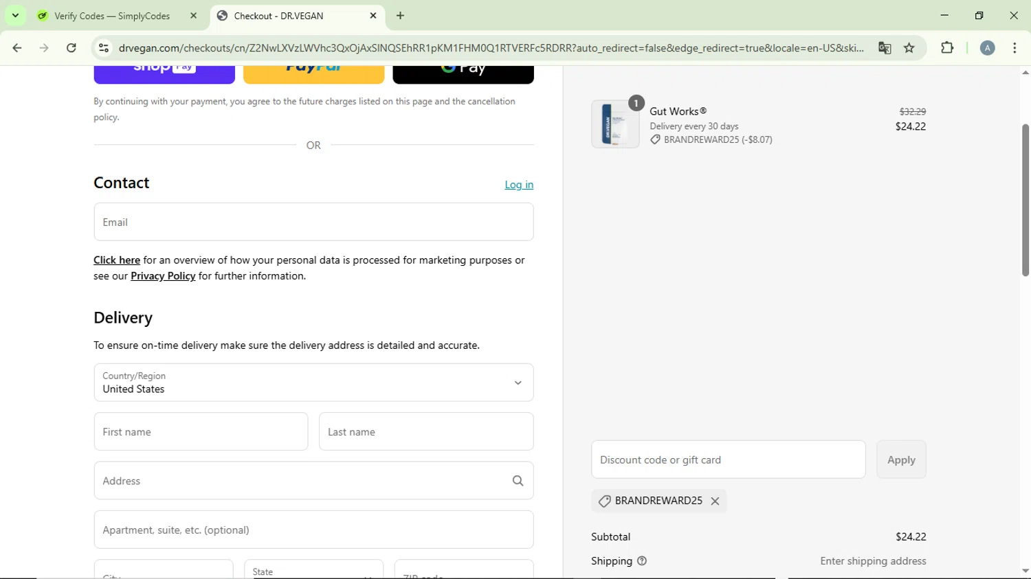
Task: Click the tag icon beside the product discount
Action: point(655,139)
